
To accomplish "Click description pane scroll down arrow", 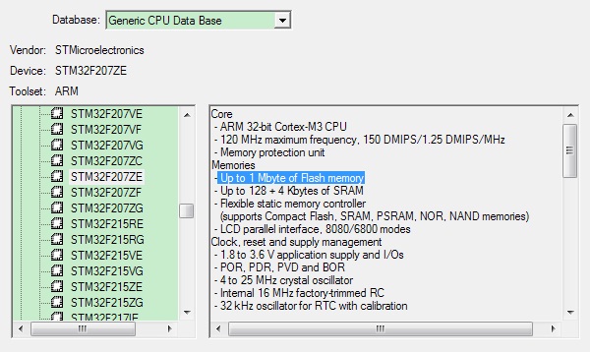I will pyautogui.click(x=570, y=313).
